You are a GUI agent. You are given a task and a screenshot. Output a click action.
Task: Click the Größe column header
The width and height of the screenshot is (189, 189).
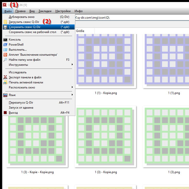click(85, 31)
